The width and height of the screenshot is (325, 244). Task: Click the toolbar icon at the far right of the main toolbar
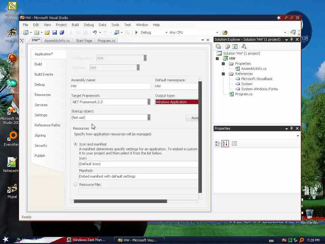[x=293, y=32]
